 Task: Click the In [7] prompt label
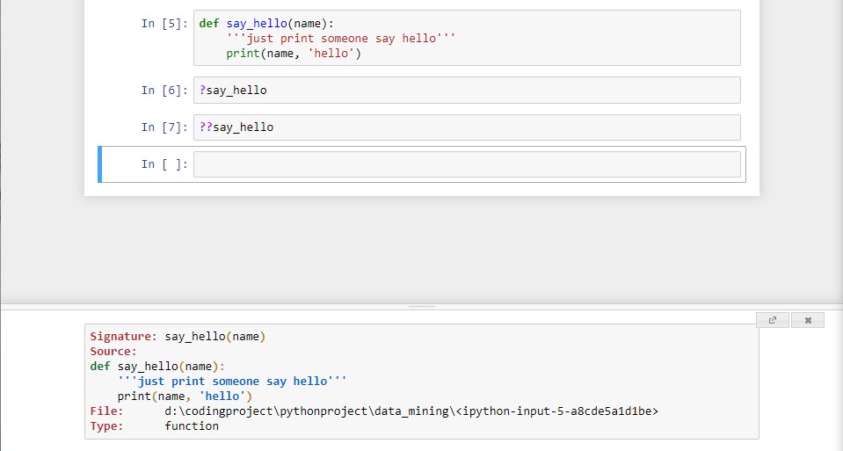164,127
